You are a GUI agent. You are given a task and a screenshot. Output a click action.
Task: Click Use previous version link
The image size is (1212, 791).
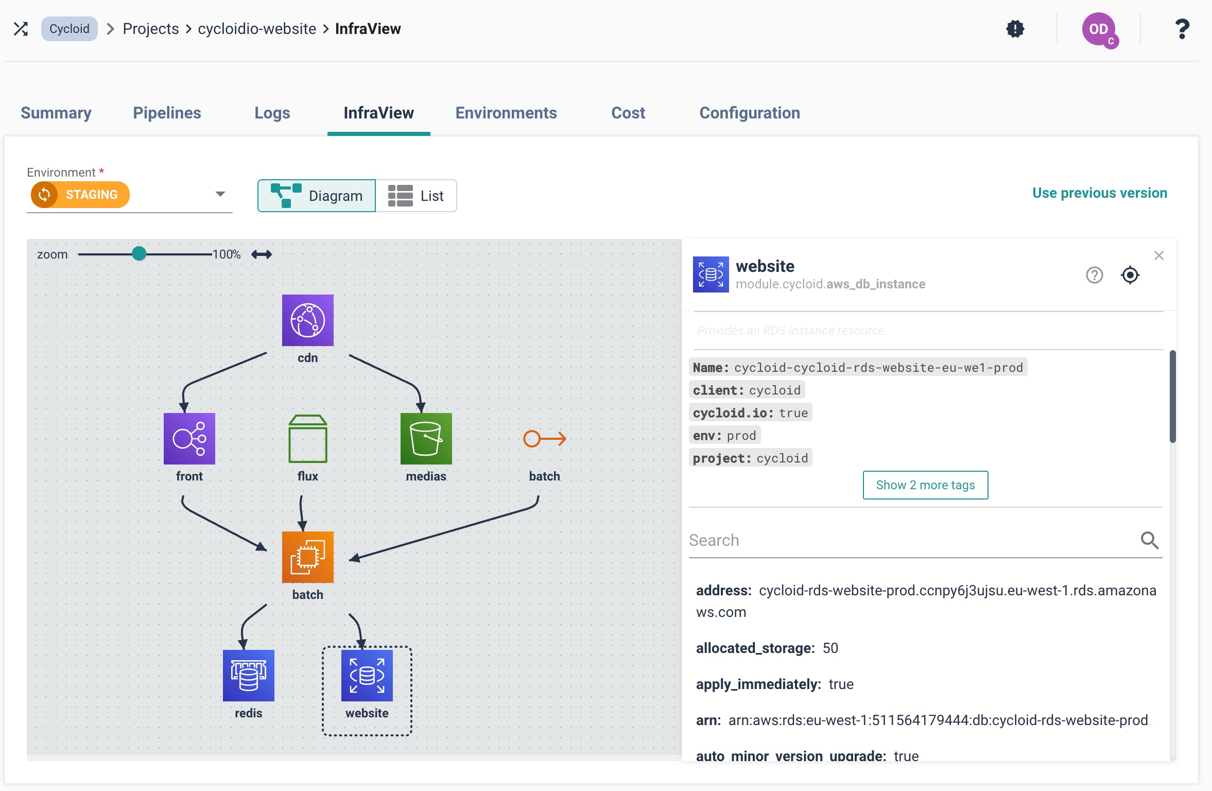1099,193
